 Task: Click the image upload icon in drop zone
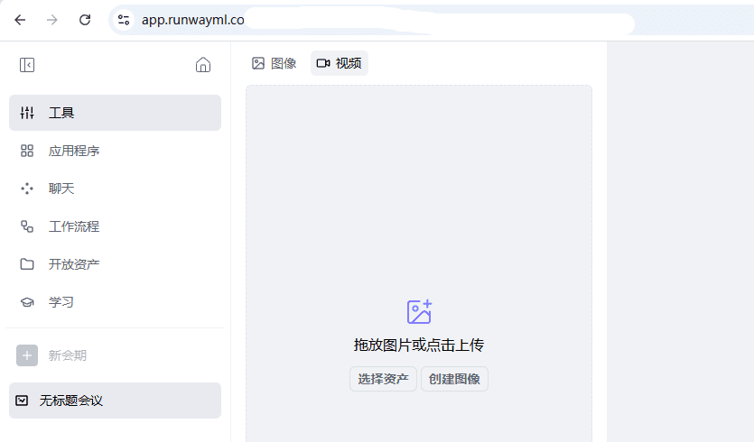[419, 312]
